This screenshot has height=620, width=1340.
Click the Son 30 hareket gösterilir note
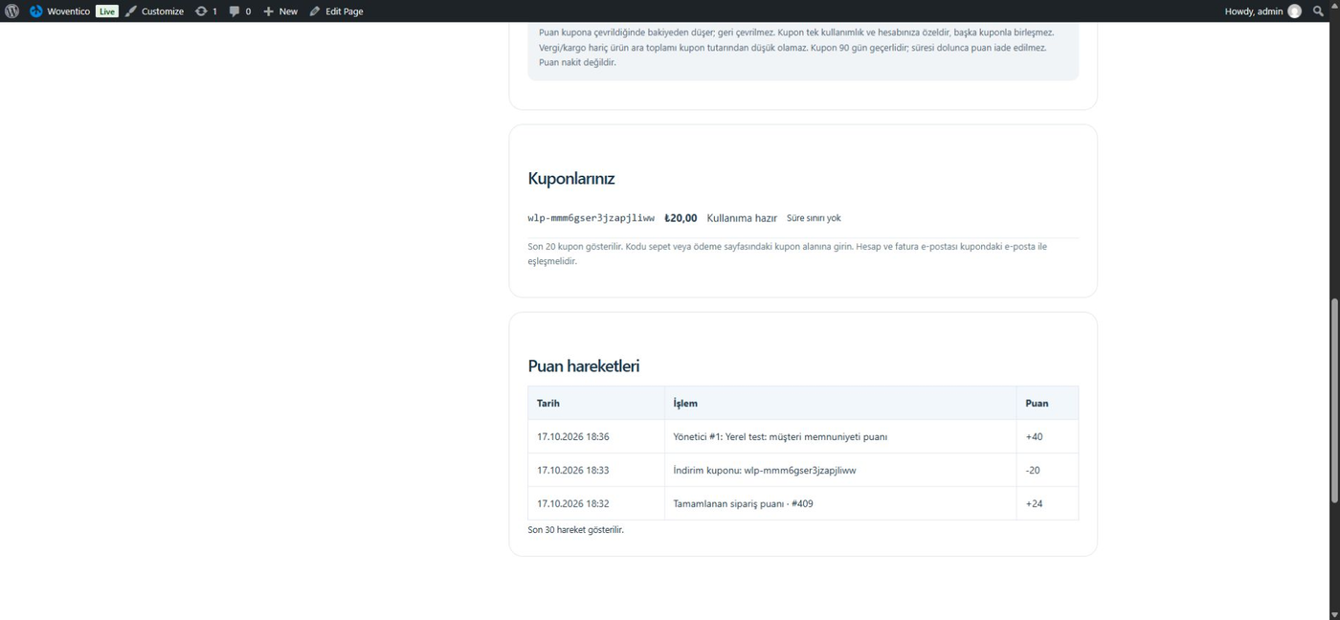click(x=575, y=529)
